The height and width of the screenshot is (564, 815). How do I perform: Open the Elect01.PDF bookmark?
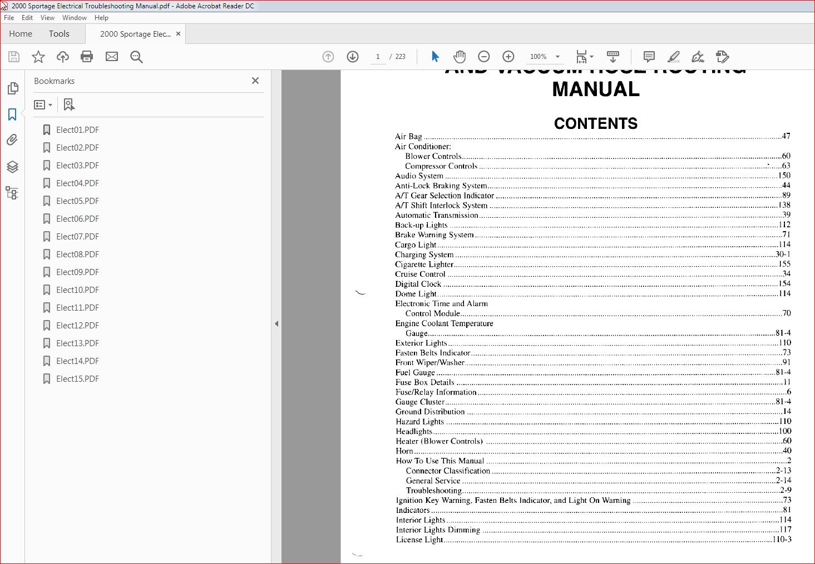coord(77,130)
